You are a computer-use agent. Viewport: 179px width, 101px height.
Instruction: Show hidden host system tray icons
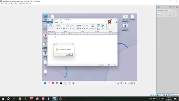point(148,99)
